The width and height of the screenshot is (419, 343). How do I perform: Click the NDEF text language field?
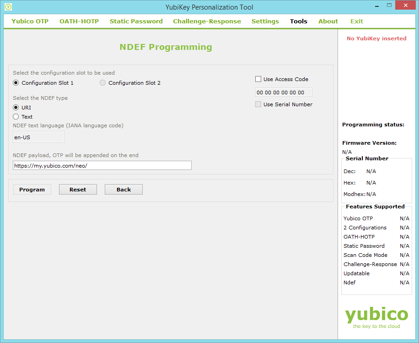coord(38,137)
